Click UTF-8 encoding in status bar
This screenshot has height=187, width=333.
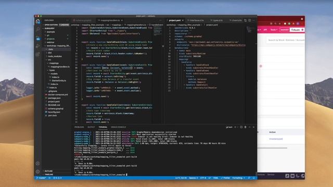[203, 178]
